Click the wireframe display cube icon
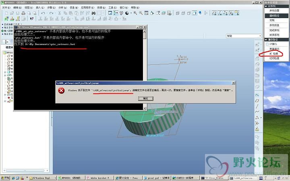 click(178, 13)
